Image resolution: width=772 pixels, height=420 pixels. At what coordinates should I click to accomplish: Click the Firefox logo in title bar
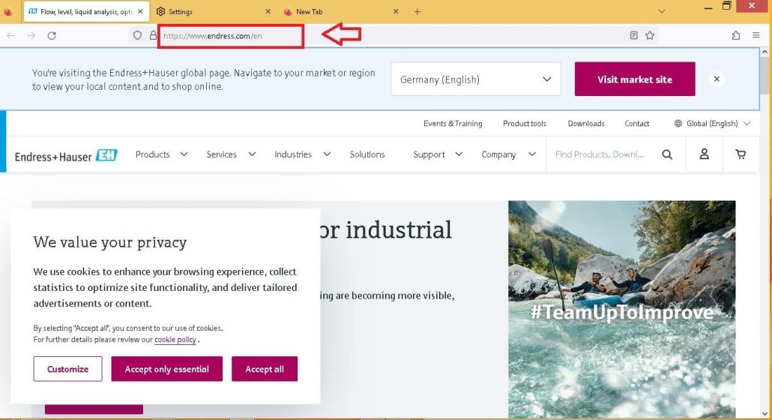pyautogui.click(x=8, y=11)
